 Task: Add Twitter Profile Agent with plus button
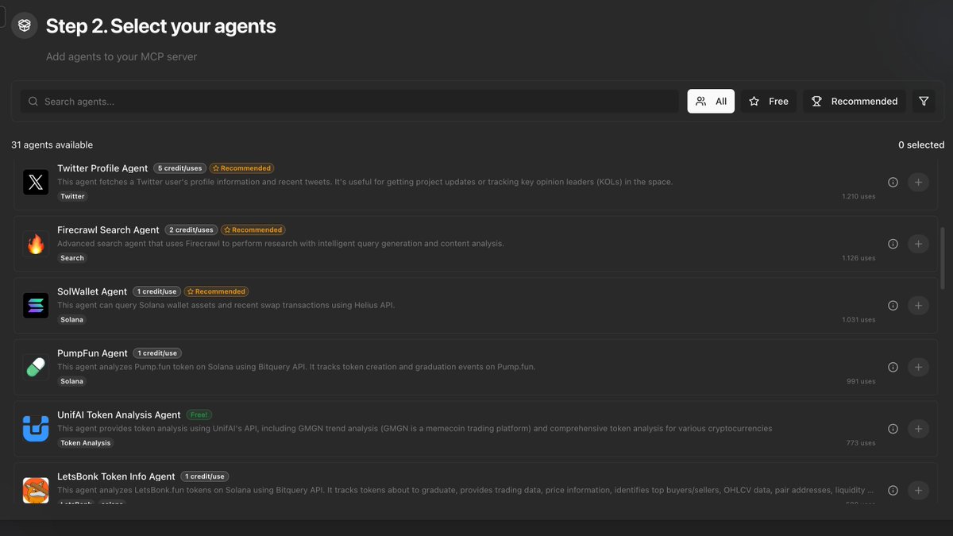tap(918, 183)
